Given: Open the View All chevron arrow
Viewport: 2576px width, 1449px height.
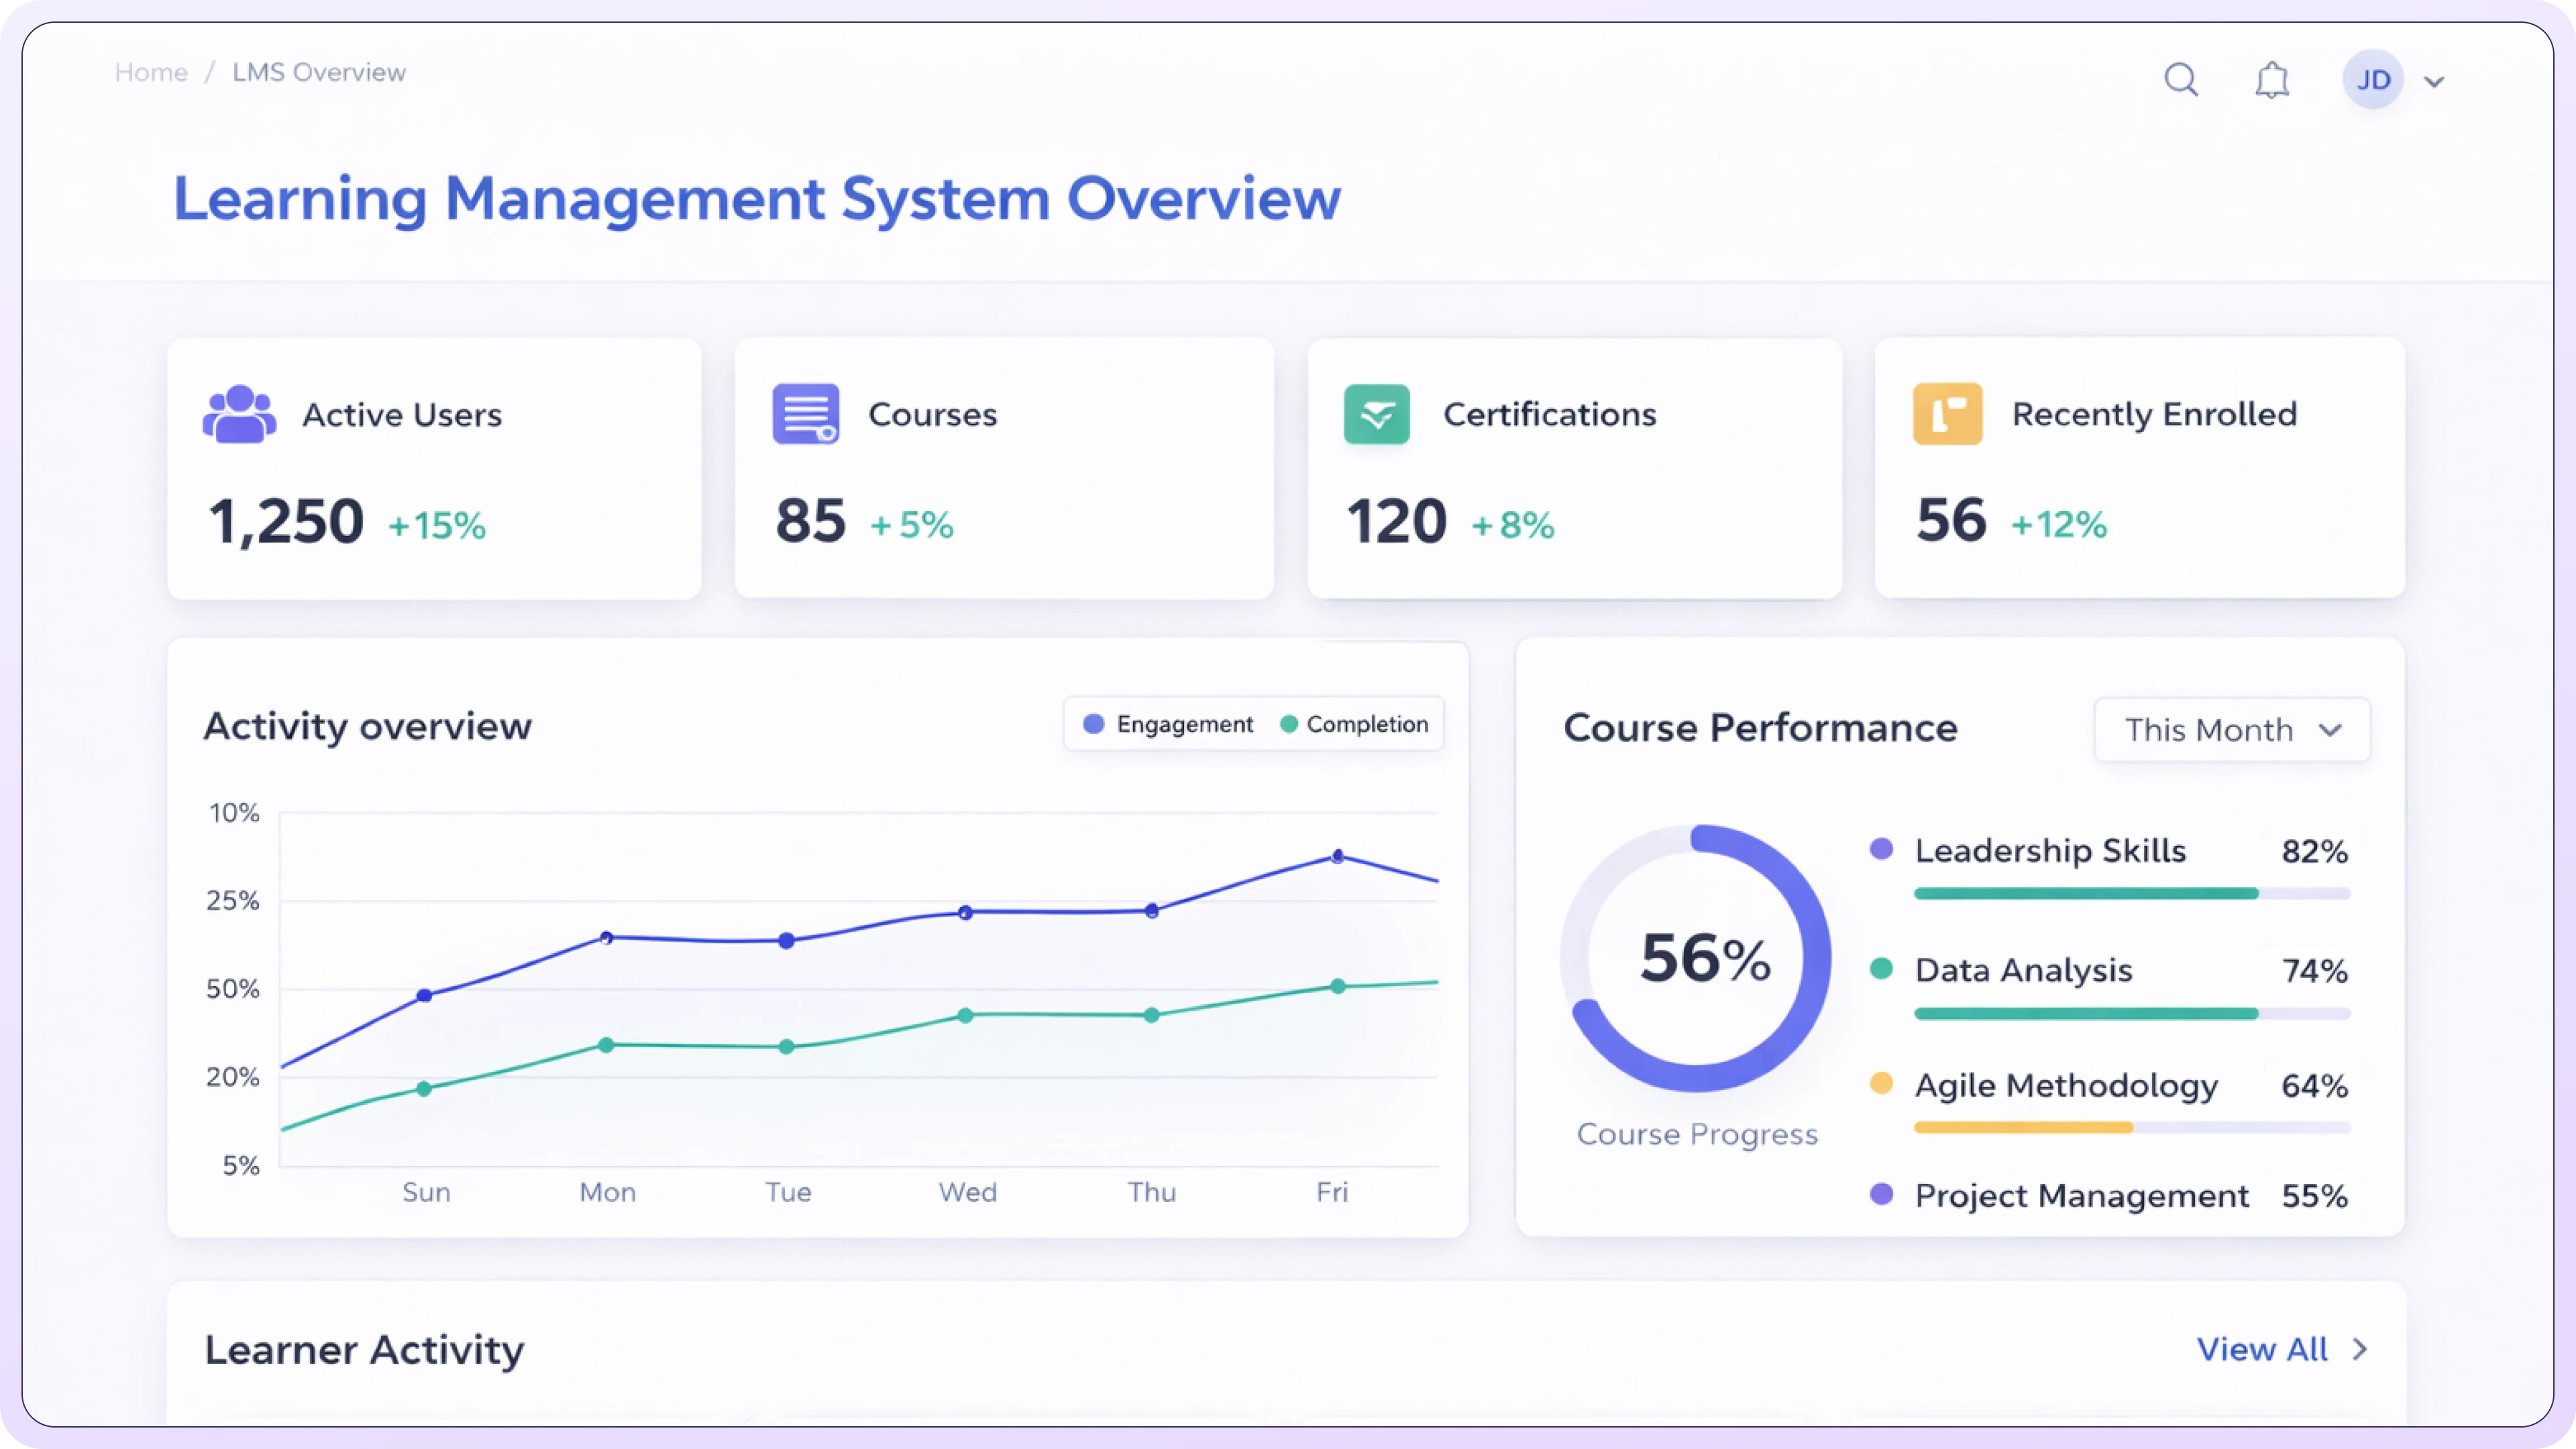Looking at the screenshot, I should pos(2360,1349).
